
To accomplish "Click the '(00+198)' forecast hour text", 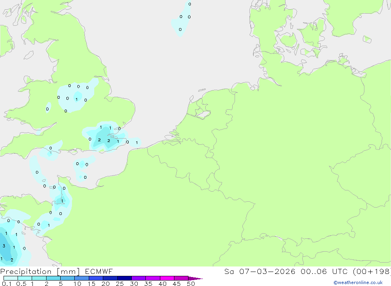I will point(371,271).
